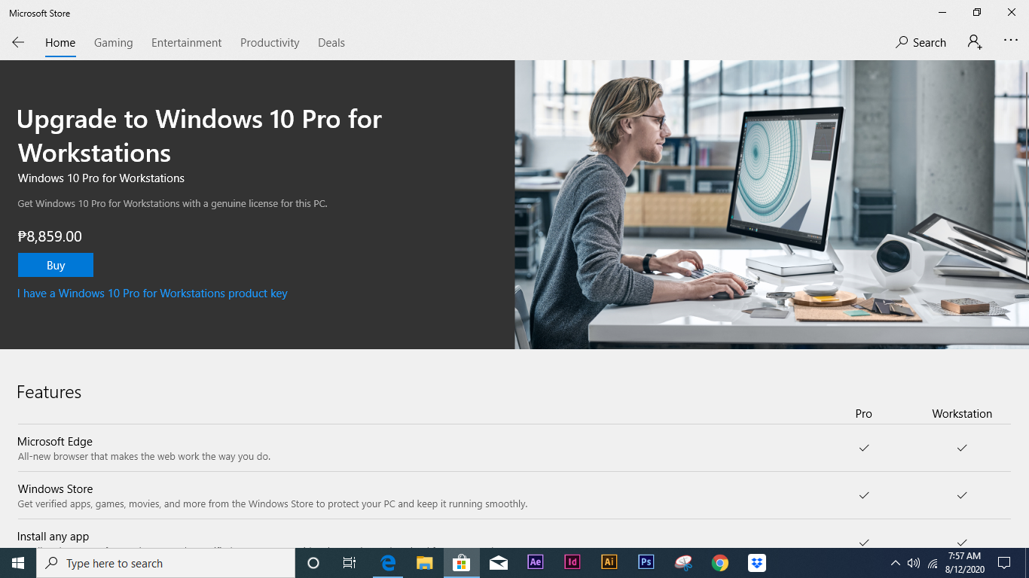Viewport: 1029px width, 578px height.
Task: Click the taskbar 'Type here to search' box
Action: click(166, 563)
